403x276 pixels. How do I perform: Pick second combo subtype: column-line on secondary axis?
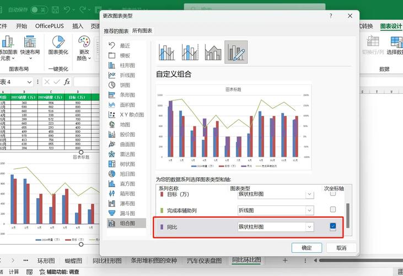[190, 52]
